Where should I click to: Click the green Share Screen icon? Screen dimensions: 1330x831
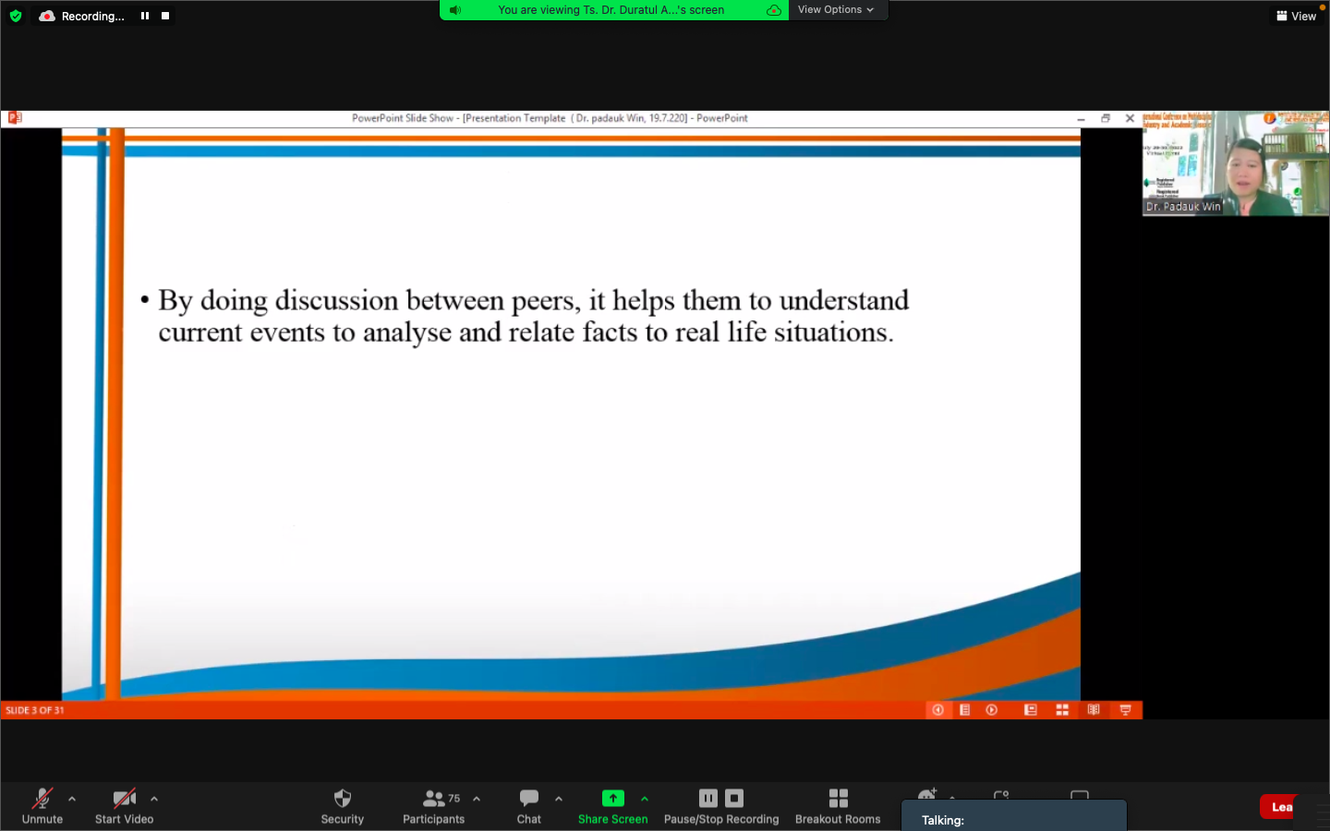612,799
